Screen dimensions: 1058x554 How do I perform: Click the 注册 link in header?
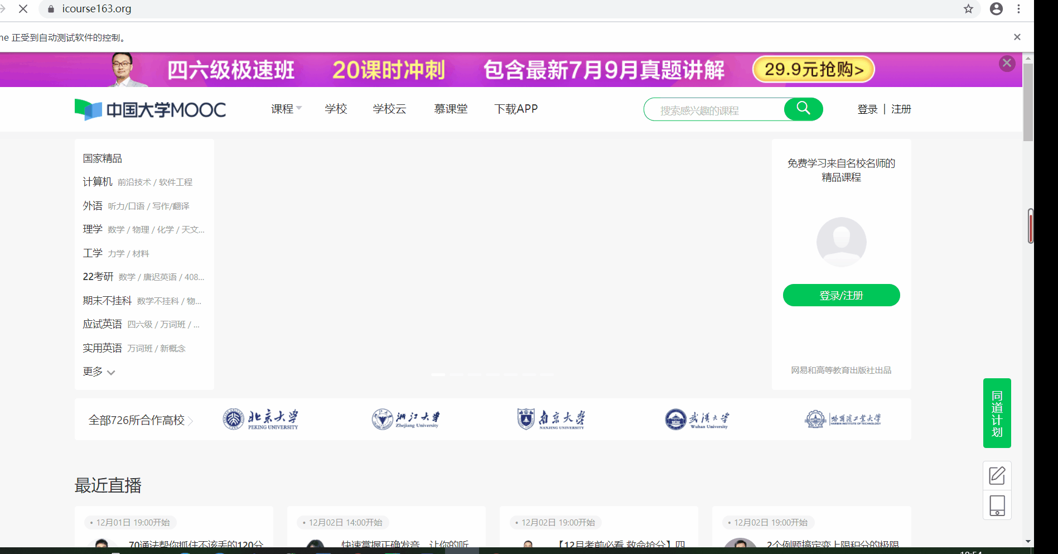(x=901, y=109)
